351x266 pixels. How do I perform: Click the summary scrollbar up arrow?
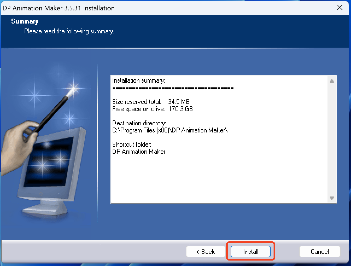click(332, 81)
